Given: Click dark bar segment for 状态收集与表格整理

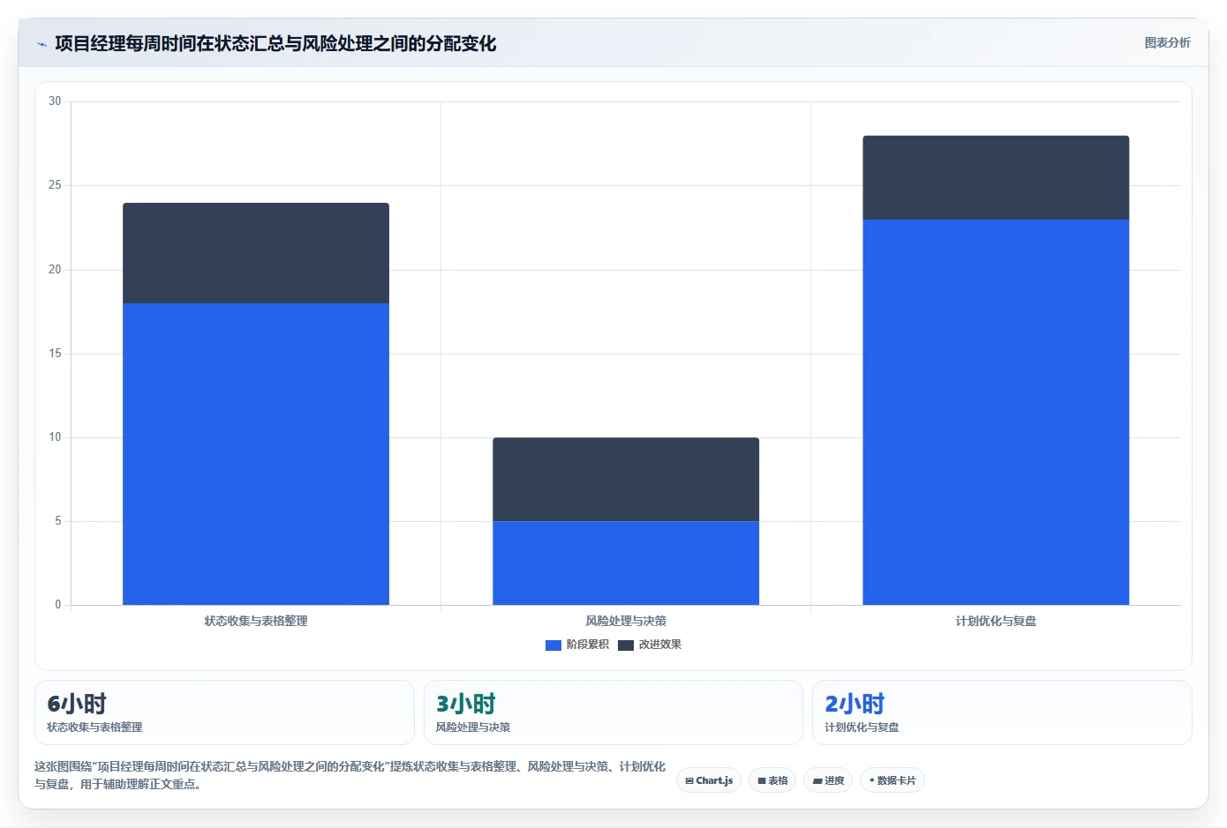Looking at the screenshot, I should click(x=256, y=253).
